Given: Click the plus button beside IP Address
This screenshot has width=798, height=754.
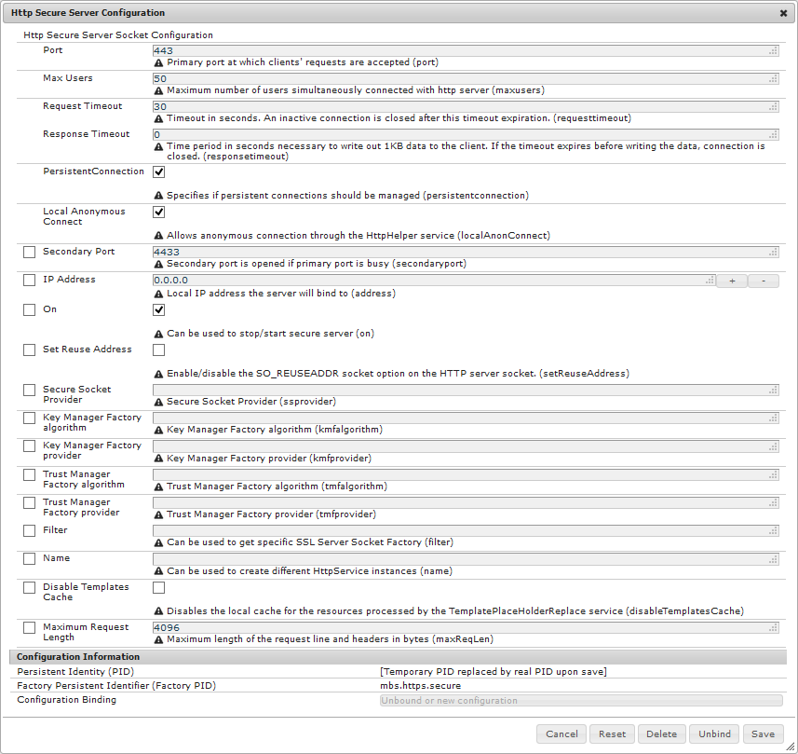Looking at the screenshot, I should [731, 281].
